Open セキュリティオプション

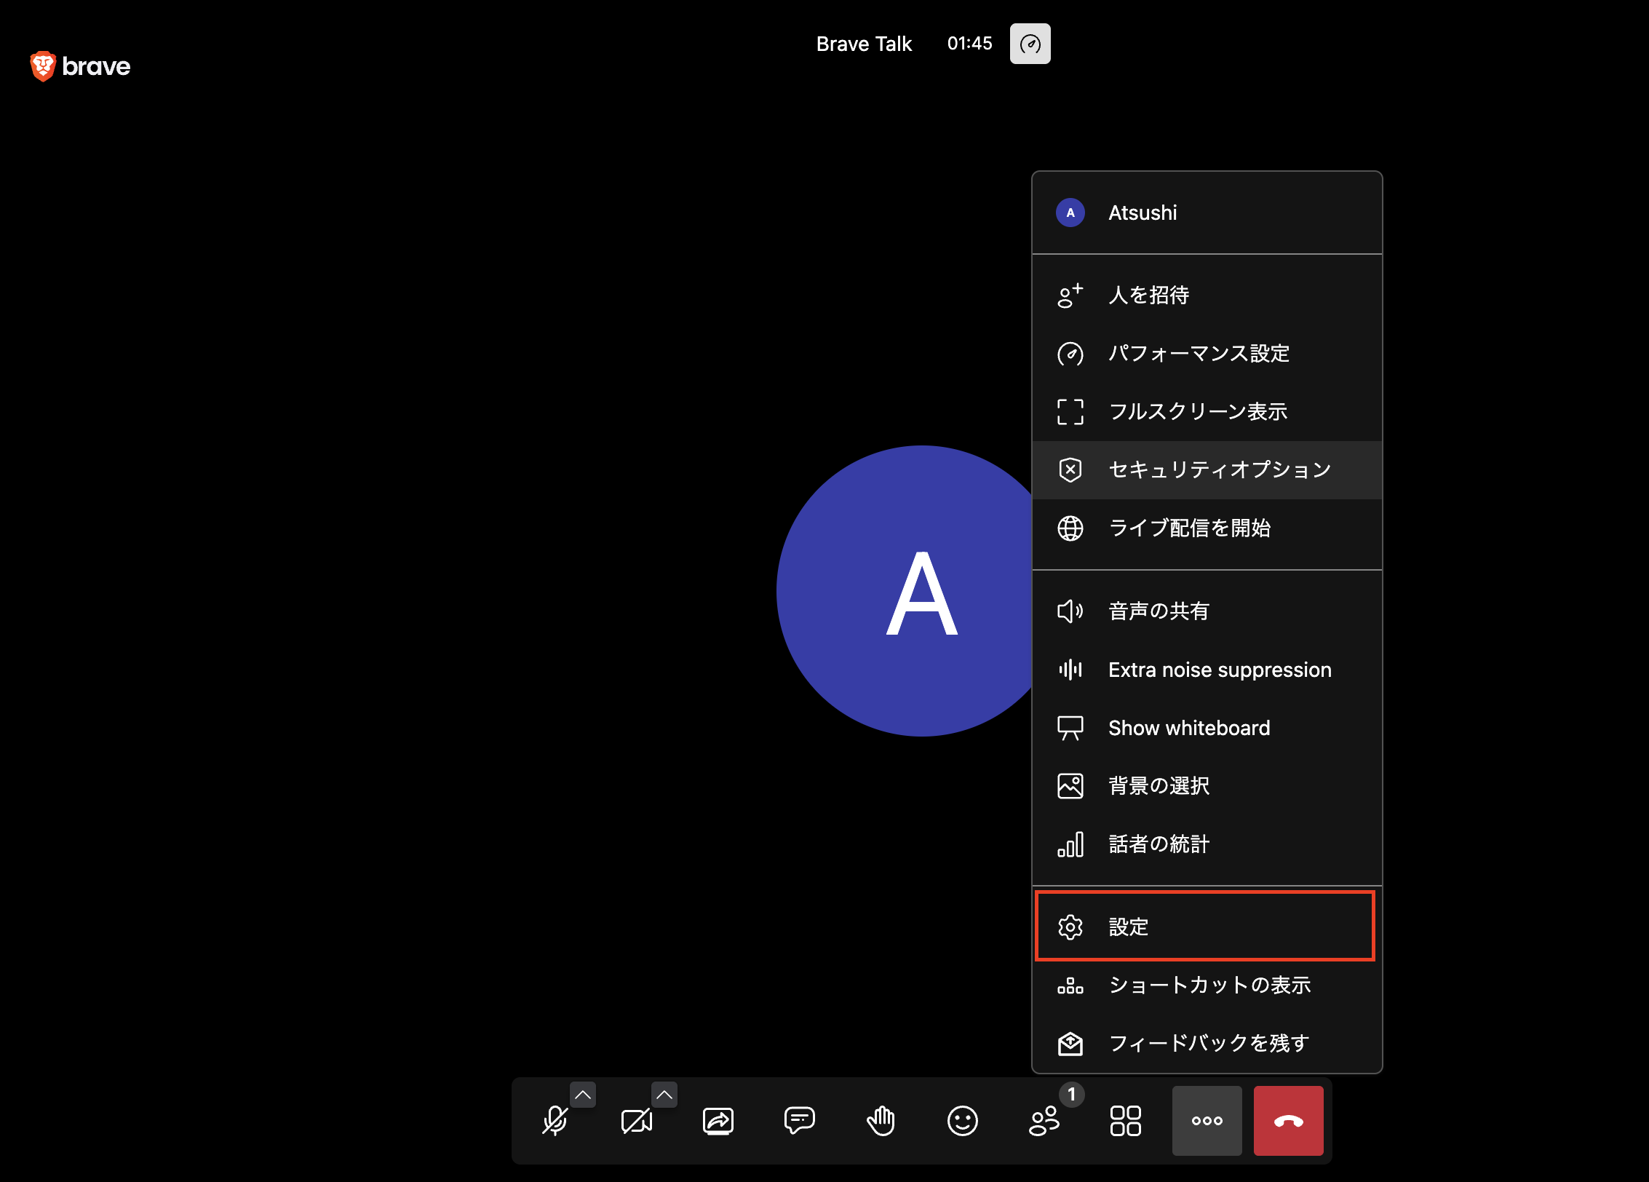coord(1207,470)
